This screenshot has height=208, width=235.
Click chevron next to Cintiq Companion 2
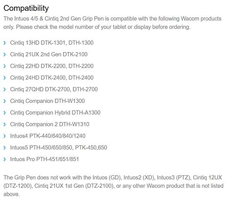tap(5, 124)
